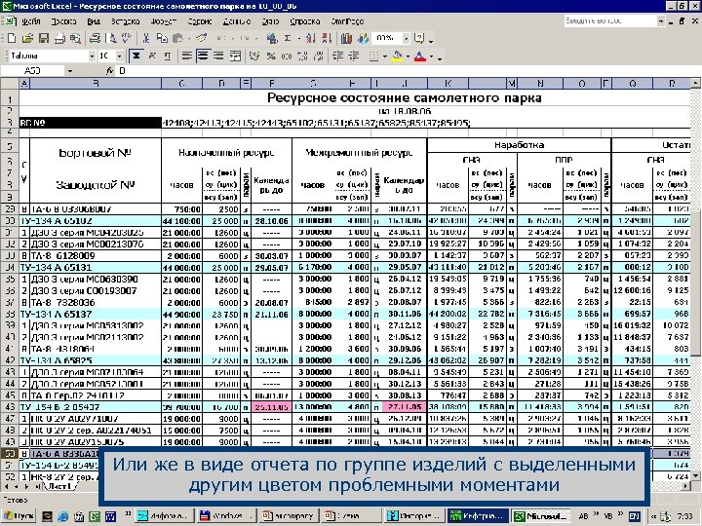Open the Файл menu

tap(30, 21)
